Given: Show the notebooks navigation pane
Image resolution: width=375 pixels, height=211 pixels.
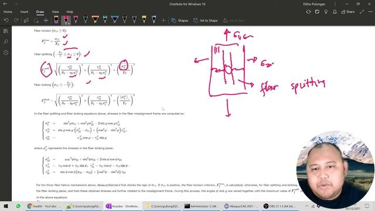Looking at the screenshot, I should [6, 31].
